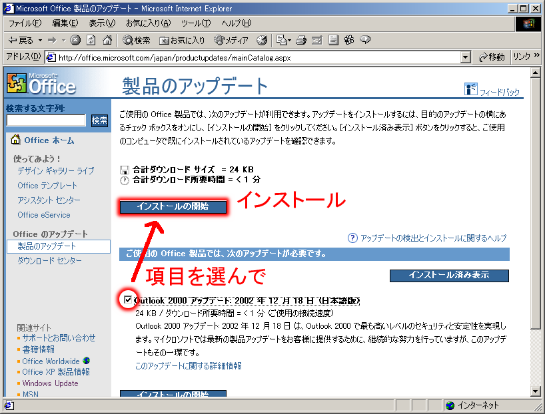Open the Back button history dropdown
The height and width of the screenshot is (414, 545).
41,41
